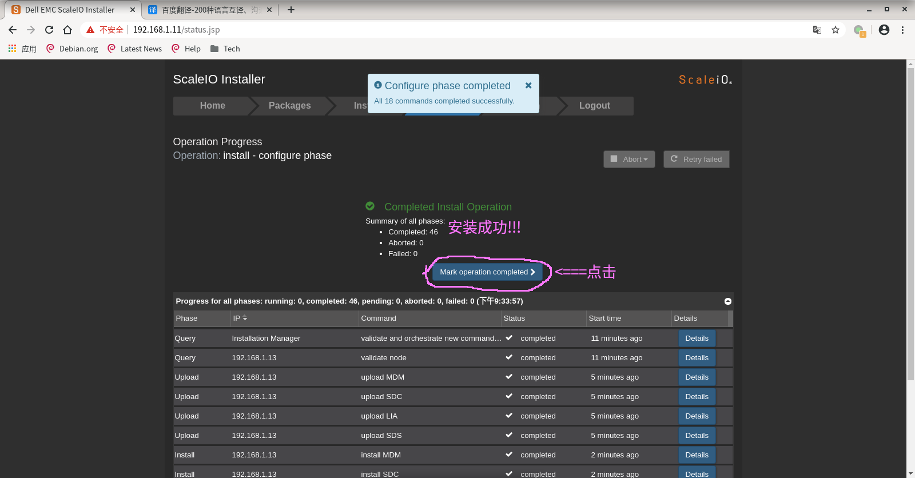Click the Phase column header

[201, 318]
